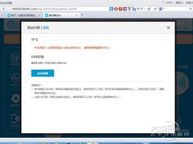The width and height of the screenshot is (193, 144).
Task: Click the forward arrow next to the address bar
Action: coord(155,9)
